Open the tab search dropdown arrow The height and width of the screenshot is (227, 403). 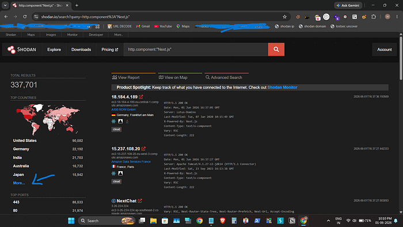5,5
